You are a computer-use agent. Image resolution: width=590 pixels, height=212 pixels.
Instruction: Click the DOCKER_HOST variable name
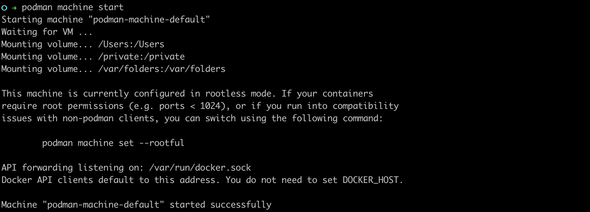point(371,180)
